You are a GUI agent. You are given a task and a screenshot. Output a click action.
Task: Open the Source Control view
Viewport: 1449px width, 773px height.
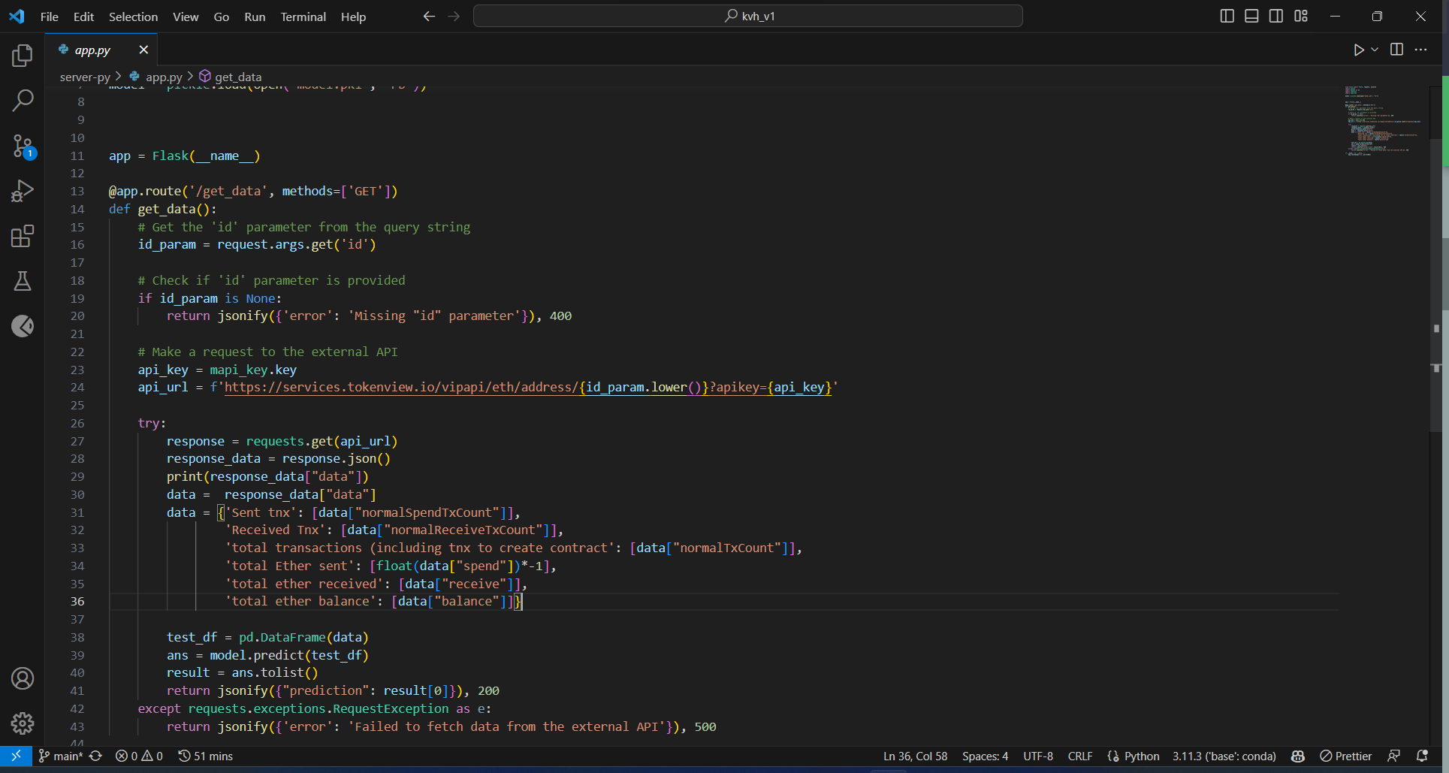pyautogui.click(x=23, y=146)
